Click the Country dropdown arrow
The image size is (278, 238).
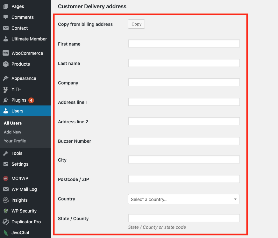pos(235,199)
